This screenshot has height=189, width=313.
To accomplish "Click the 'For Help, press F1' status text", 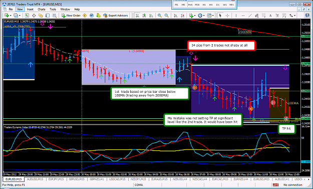I will click(x=14, y=185).
